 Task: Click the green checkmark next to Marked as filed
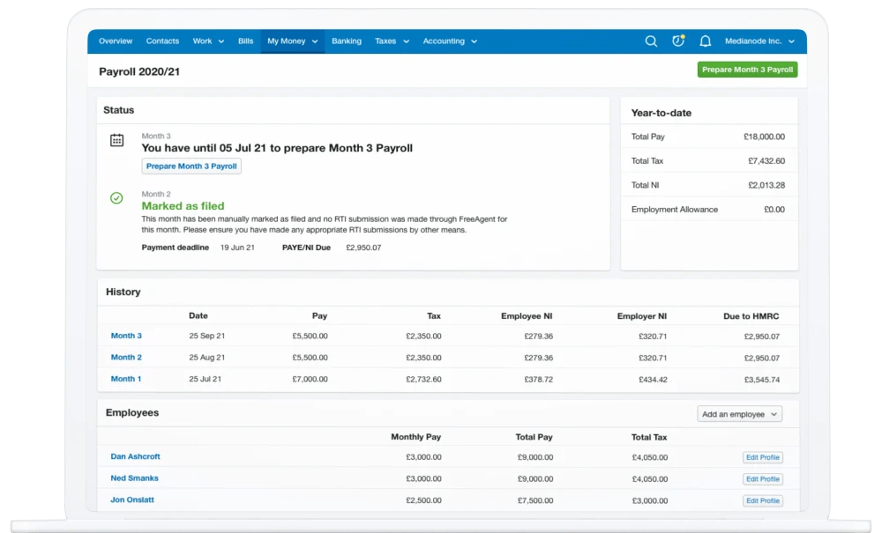coord(116,198)
